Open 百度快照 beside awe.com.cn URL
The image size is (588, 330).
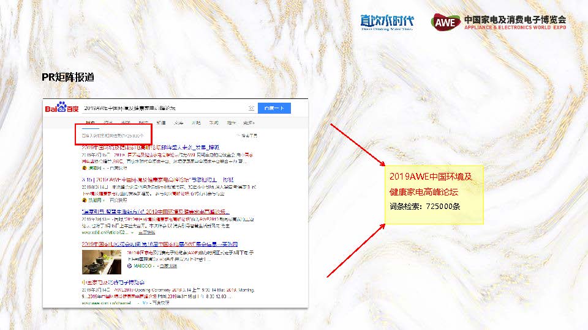pyautogui.click(x=160, y=302)
